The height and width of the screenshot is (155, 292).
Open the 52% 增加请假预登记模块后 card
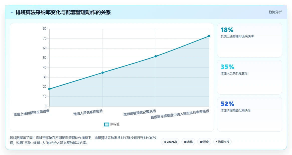click(250, 114)
